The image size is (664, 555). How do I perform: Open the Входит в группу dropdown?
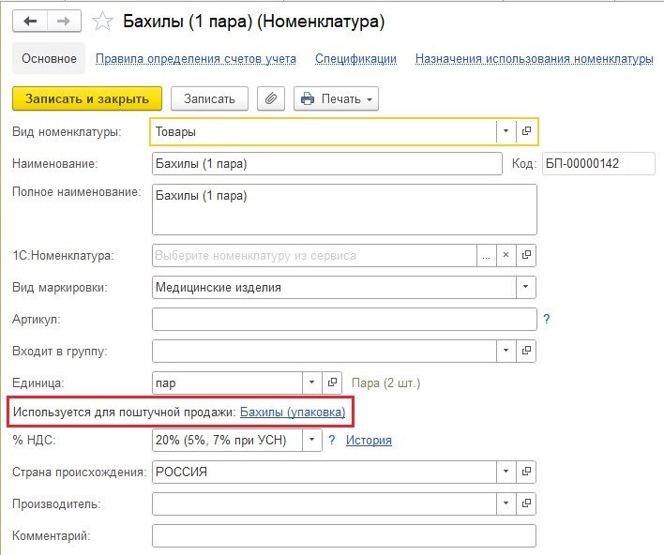506,352
